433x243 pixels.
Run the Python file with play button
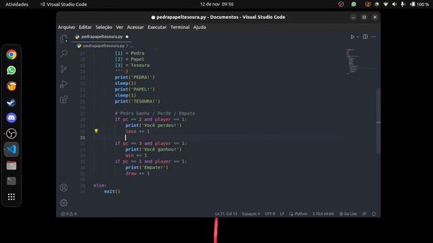pos(352,36)
